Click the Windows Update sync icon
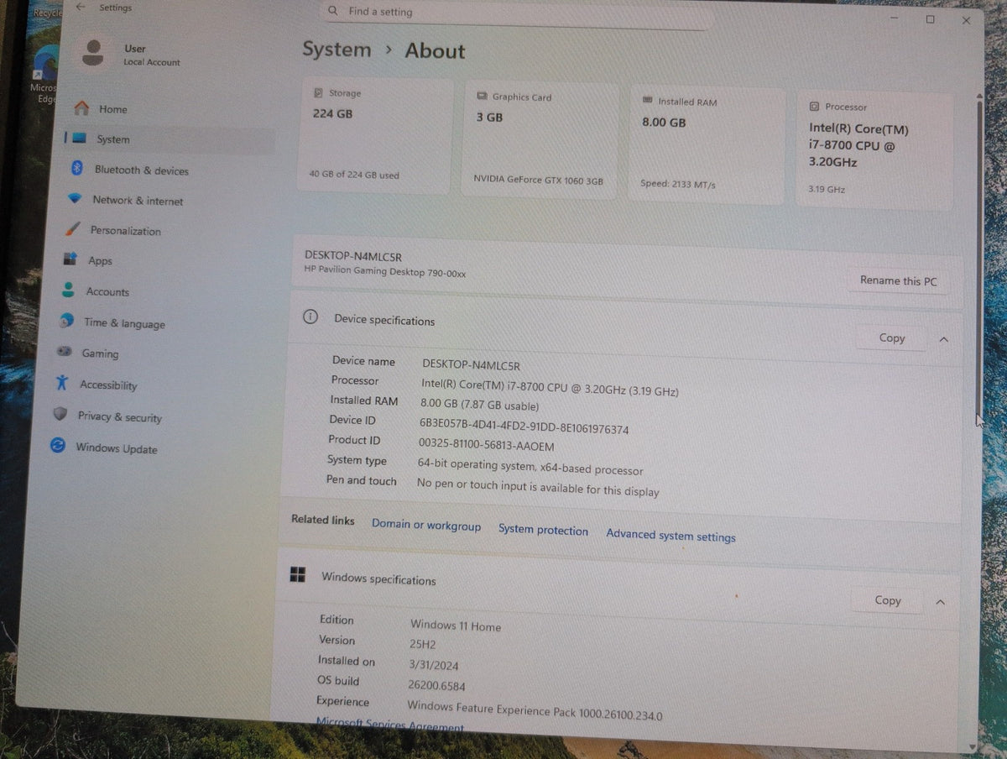 coord(58,446)
